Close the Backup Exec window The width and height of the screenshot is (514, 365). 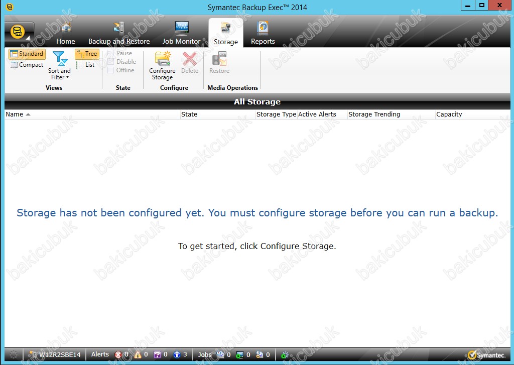[x=500, y=6]
